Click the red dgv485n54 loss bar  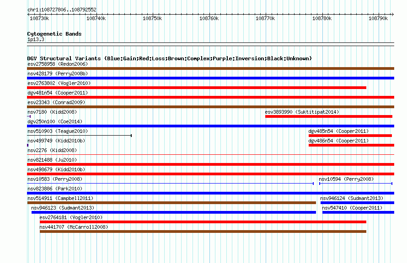350,136
